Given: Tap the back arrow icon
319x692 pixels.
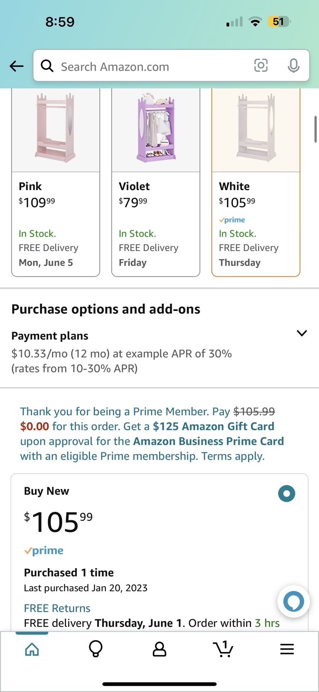Looking at the screenshot, I should click(x=17, y=66).
